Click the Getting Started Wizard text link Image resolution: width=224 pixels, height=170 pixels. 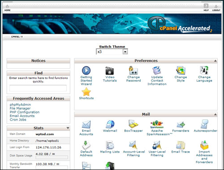pyautogui.click(x=86, y=81)
